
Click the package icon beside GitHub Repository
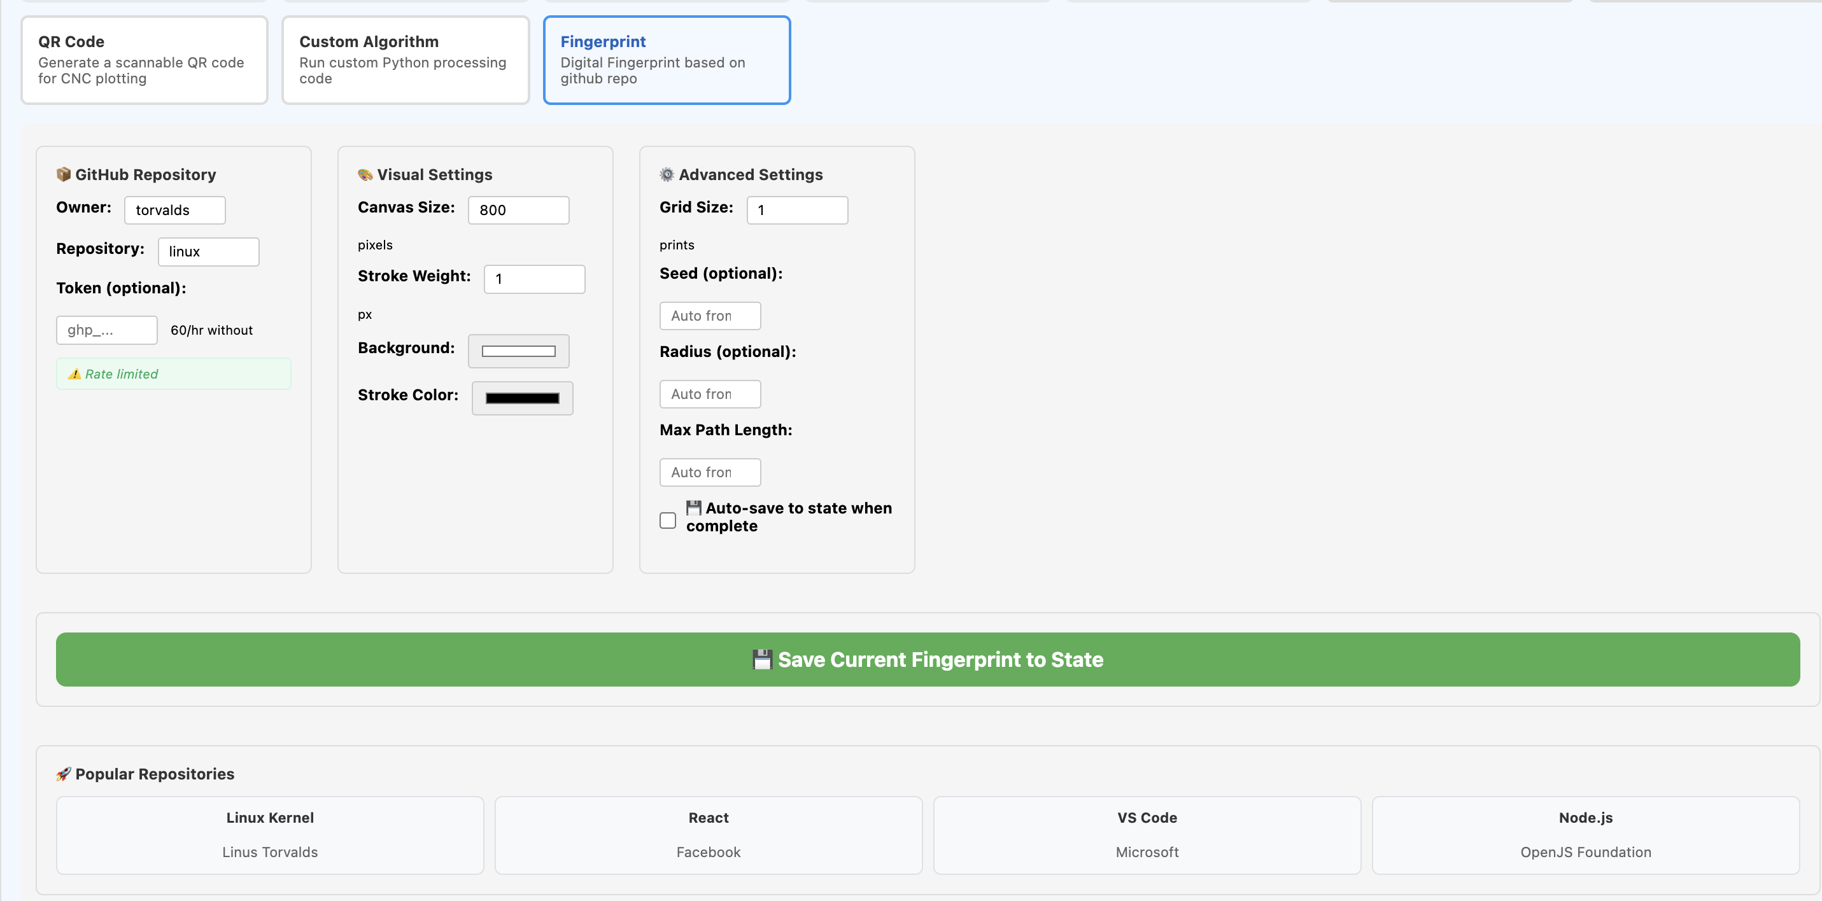pos(63,174)
